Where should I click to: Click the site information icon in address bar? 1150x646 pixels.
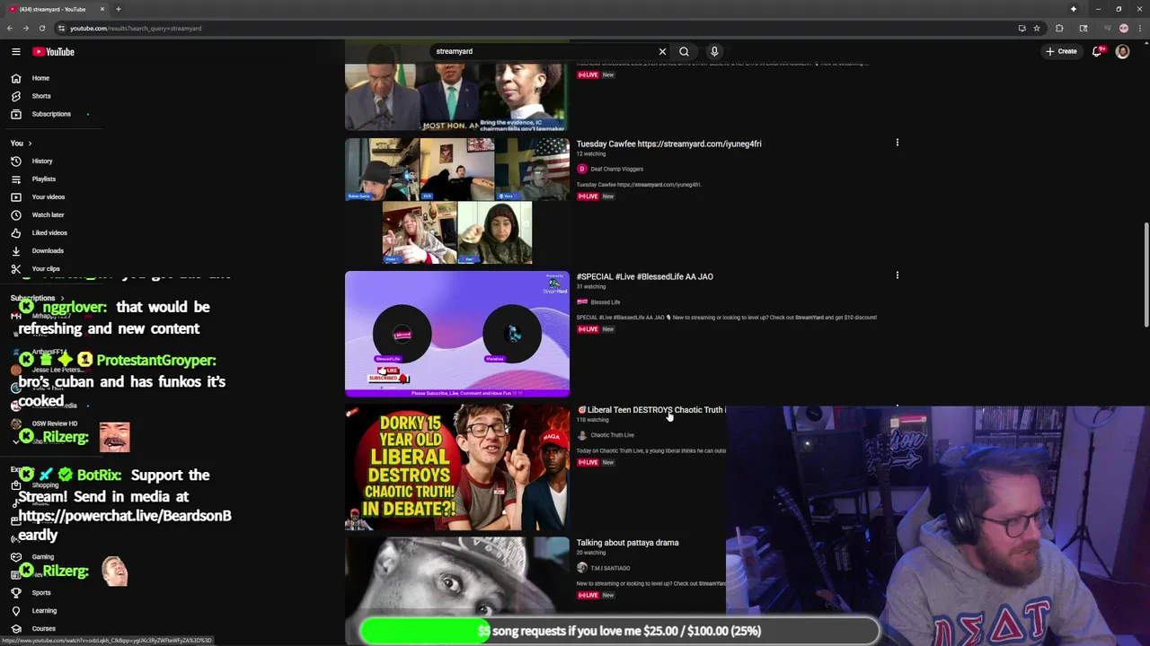coord(61,28)
